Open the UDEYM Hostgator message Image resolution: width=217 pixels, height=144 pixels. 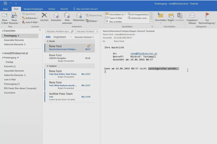tap(70, 58)
